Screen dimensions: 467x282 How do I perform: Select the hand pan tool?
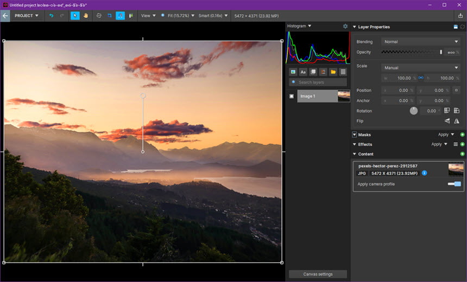coord(86,16)
